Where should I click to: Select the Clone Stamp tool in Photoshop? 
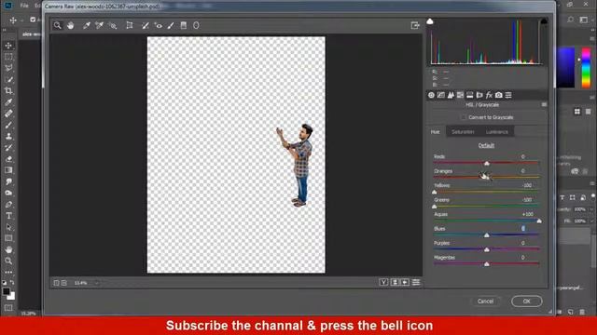pos(8,137)
